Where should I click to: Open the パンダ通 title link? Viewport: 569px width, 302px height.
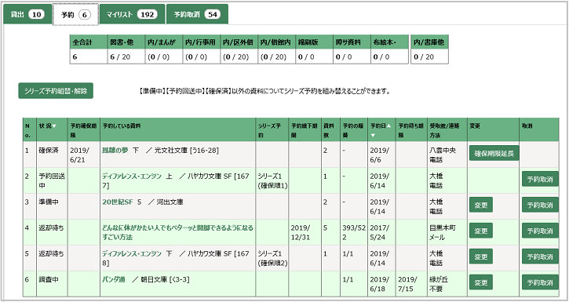pyautogui.click(x=114, y=279)
